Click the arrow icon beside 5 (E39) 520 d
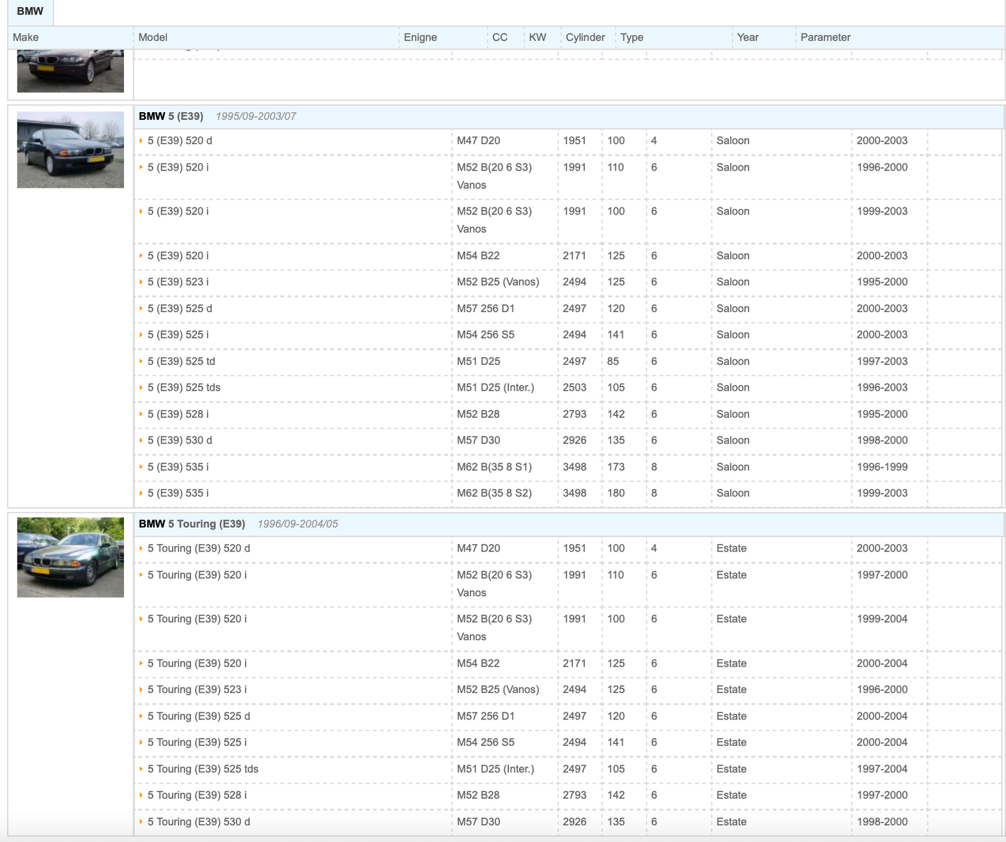The height and width of the screenshot is (842, 1006). 141,141
